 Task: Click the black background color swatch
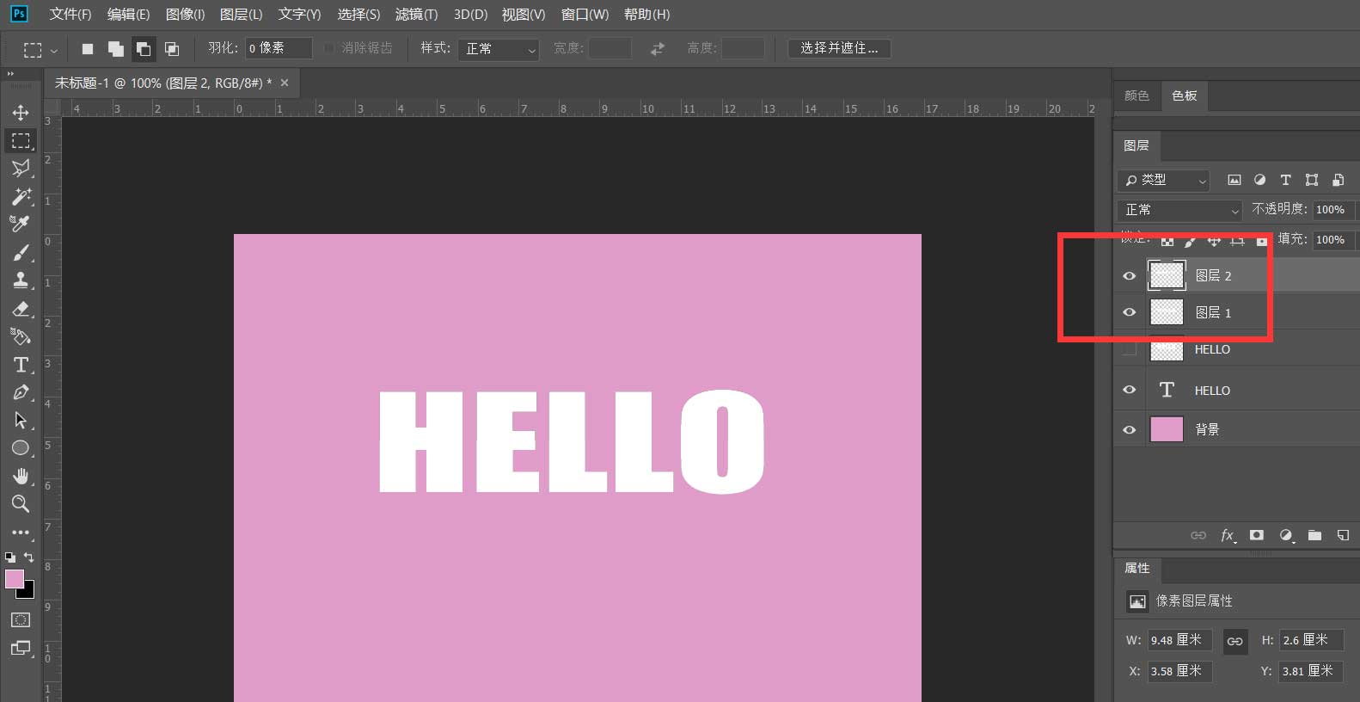pyautogui.click(x=28, y=592)
